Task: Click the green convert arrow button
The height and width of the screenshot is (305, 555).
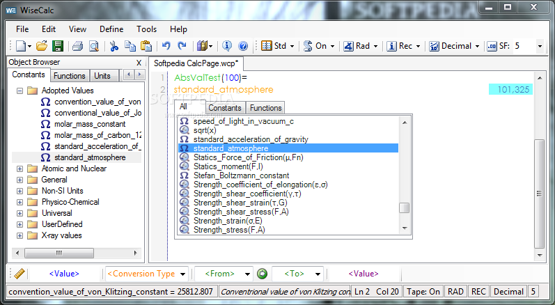Action: [262, 274]
